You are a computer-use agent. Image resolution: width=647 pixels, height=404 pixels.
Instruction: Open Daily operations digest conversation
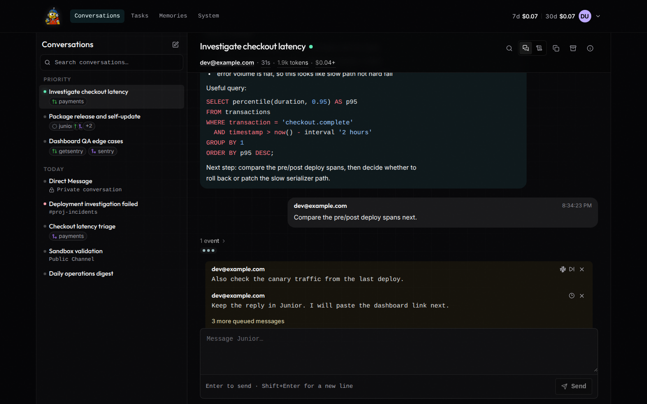112,273
